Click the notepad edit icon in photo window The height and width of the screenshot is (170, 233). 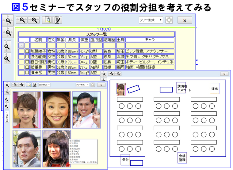coord(35,85)
